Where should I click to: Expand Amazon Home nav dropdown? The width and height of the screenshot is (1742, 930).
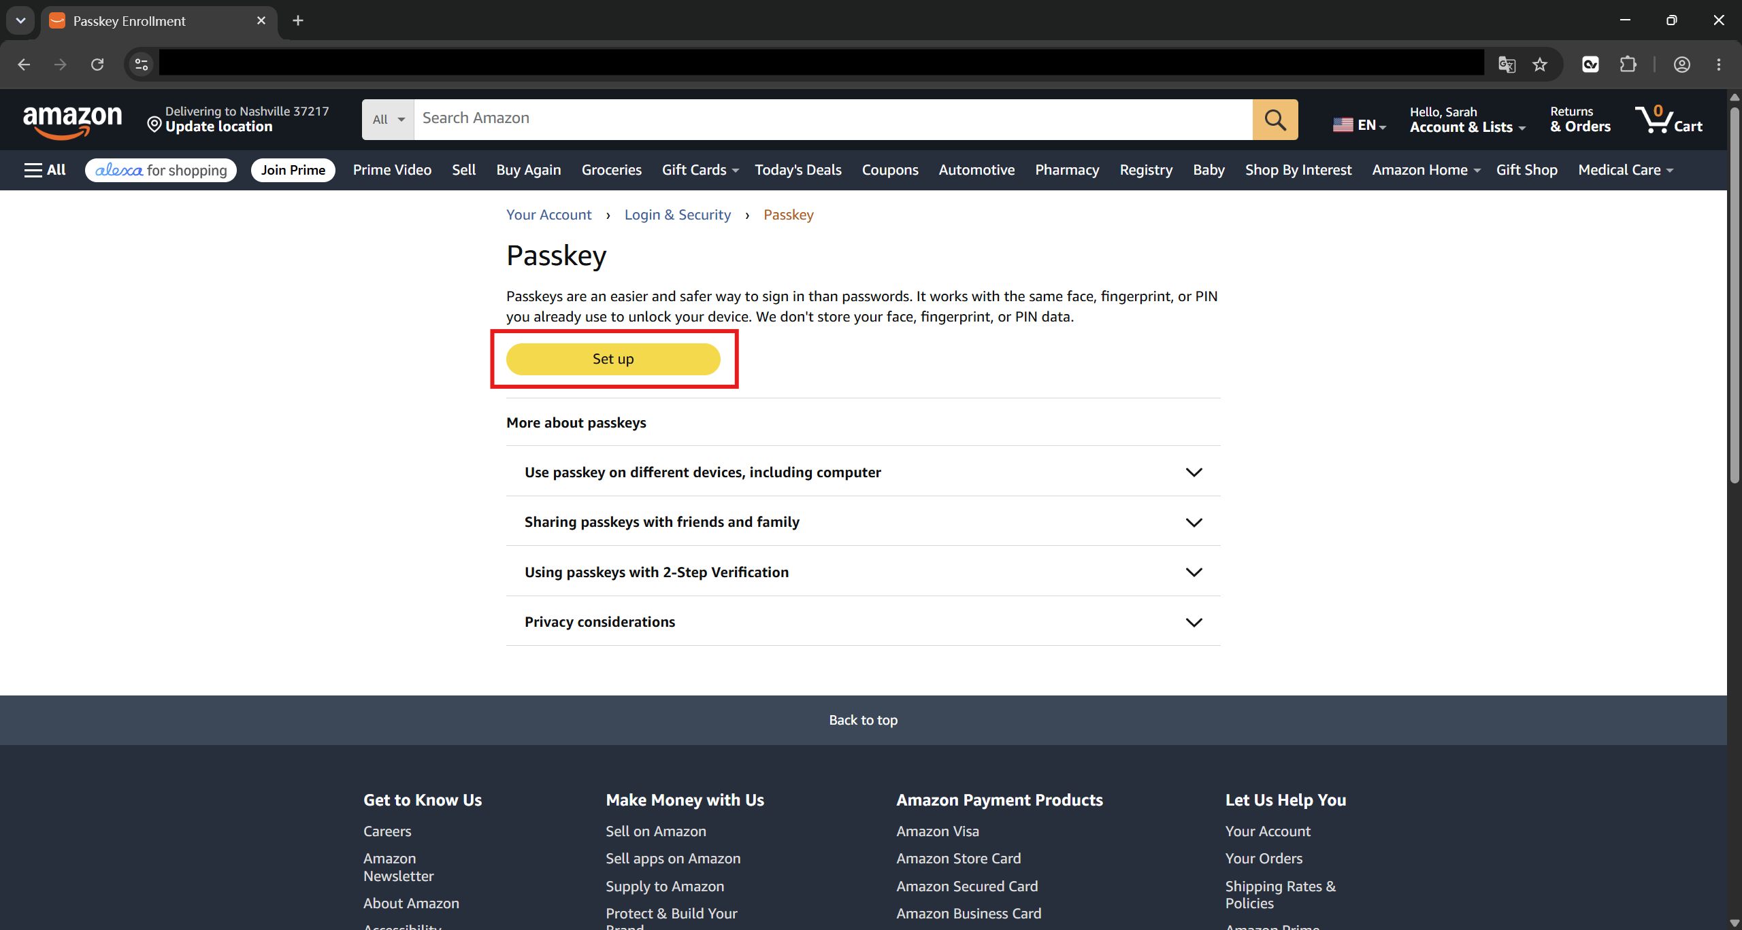point(1426,170)
